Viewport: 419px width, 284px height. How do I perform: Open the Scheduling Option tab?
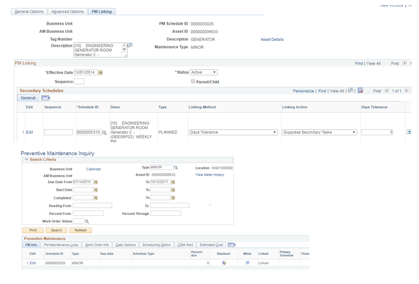tap(156, 245)
